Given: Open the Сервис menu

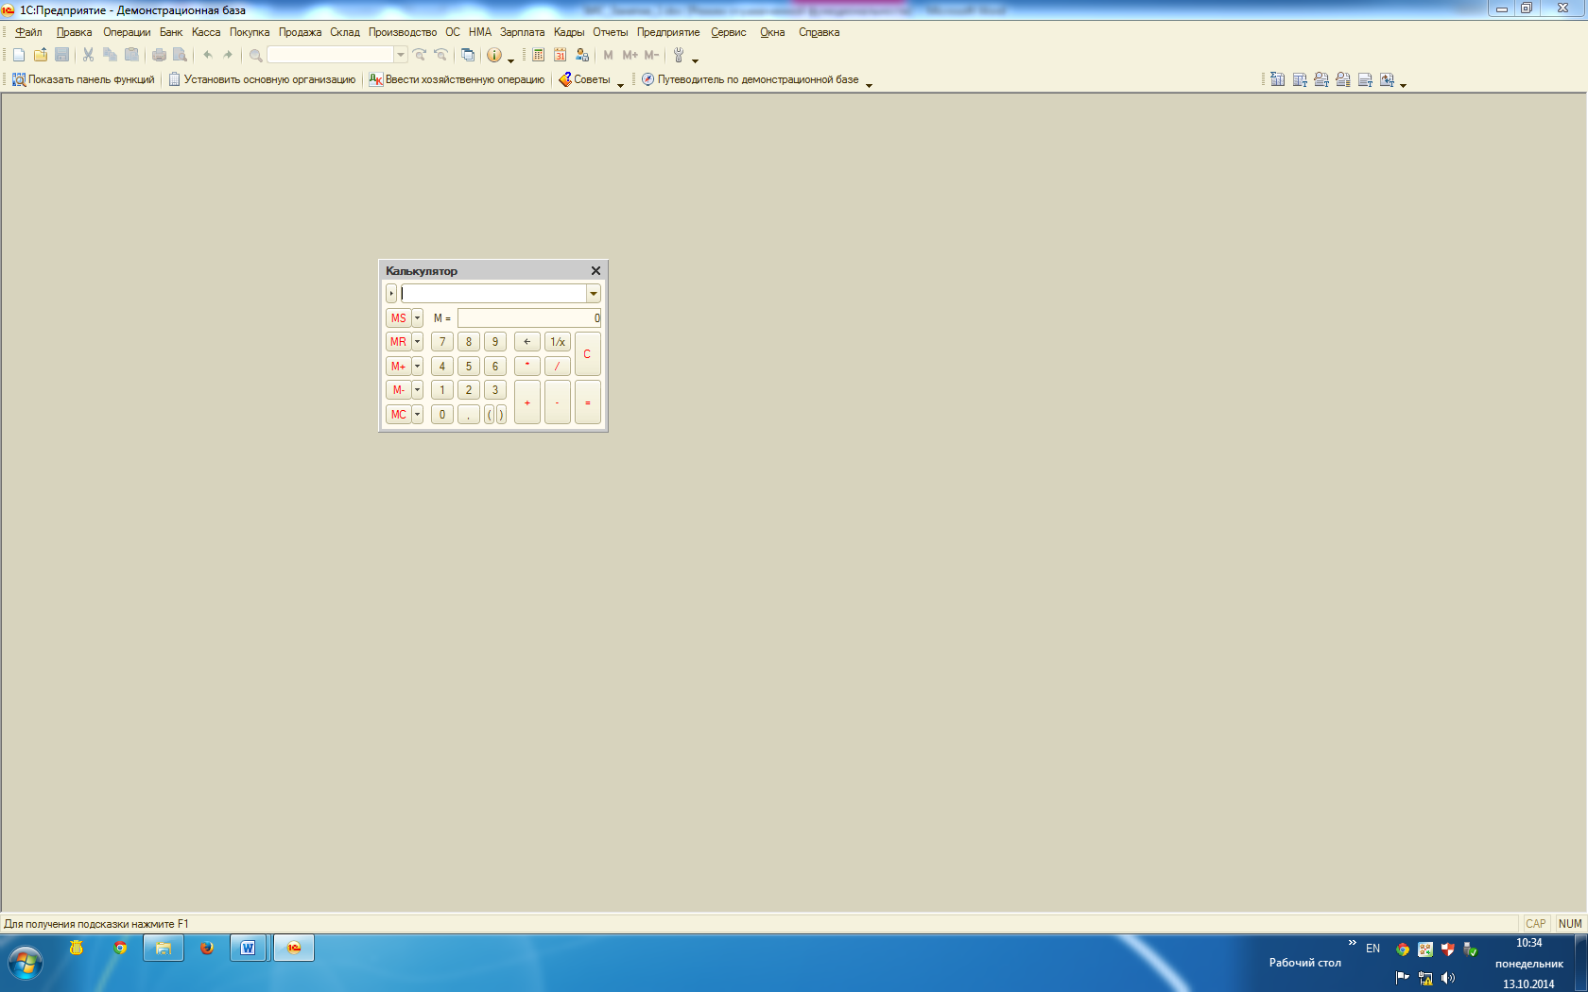Looking at the screenshot, I should 729,32.
